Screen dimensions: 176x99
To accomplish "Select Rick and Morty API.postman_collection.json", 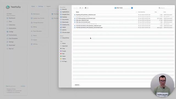I will (89, 26).
